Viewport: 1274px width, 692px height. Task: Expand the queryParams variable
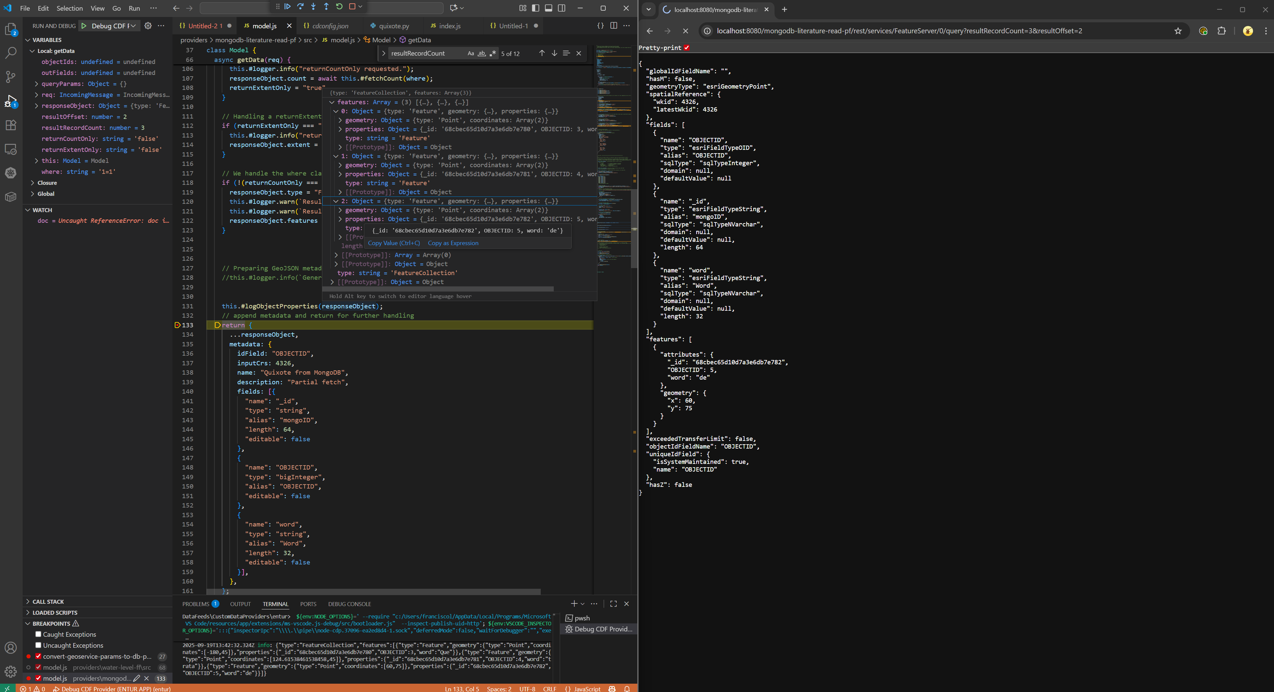[x=37, y=84]
